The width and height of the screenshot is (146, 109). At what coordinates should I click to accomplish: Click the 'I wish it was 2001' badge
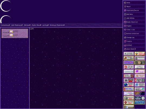coord(140,67)
